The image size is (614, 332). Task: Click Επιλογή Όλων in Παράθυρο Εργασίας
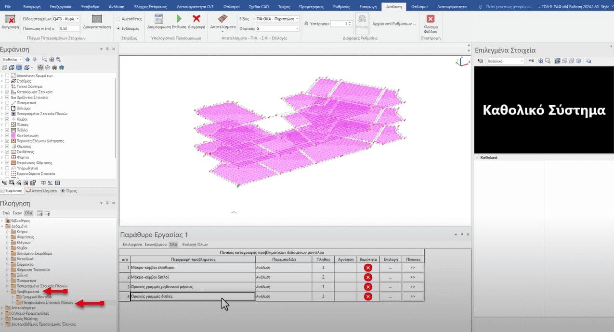198,245
